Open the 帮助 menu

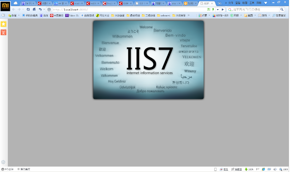[259, 3]
